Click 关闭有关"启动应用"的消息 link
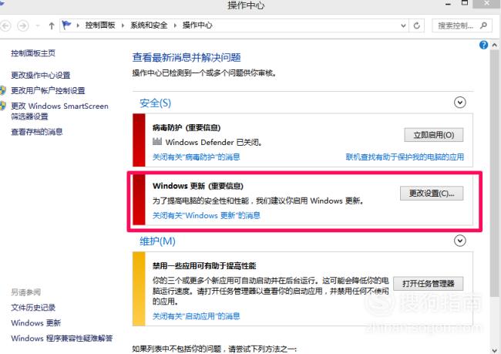This screenshot has height=354, width=501. click(x=197, y=316)
